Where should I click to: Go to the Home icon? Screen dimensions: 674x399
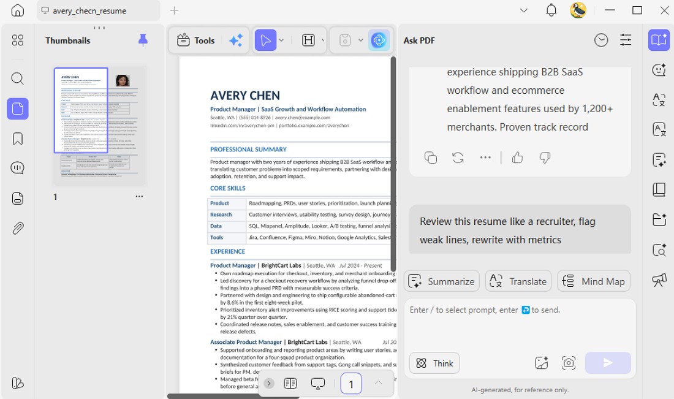[18, 10]
